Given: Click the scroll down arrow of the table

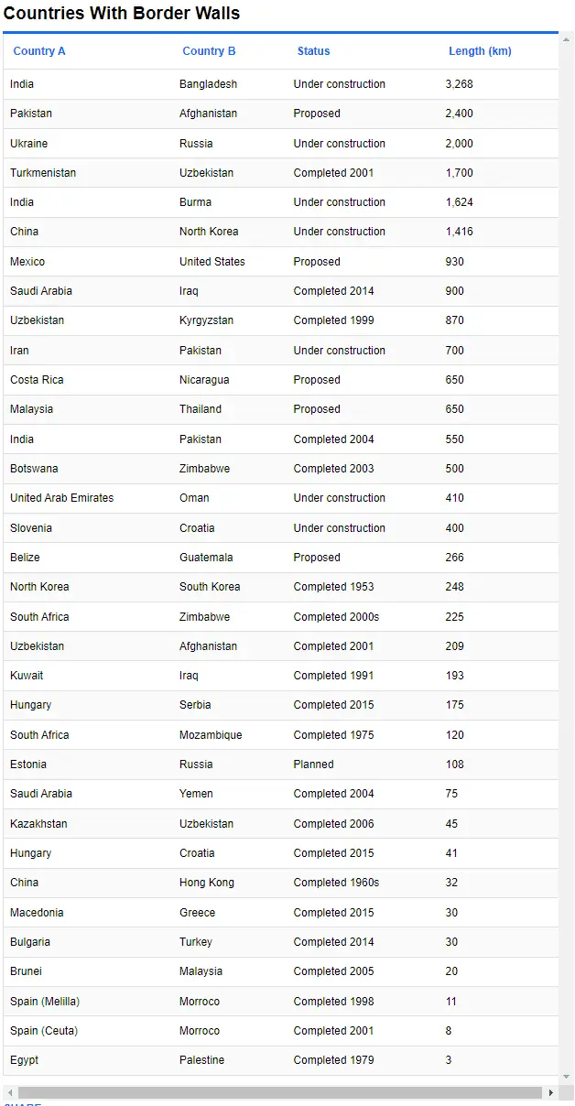Looking at the screenshot, I should (x=567, y=1077).
